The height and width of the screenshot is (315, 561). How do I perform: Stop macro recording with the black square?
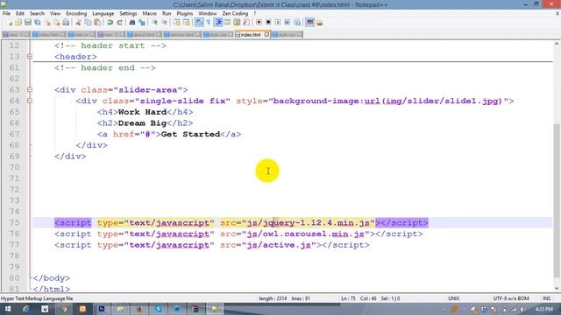[268, 23]
